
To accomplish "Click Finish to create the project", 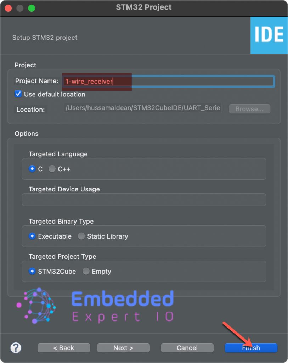I will (251, 348).
